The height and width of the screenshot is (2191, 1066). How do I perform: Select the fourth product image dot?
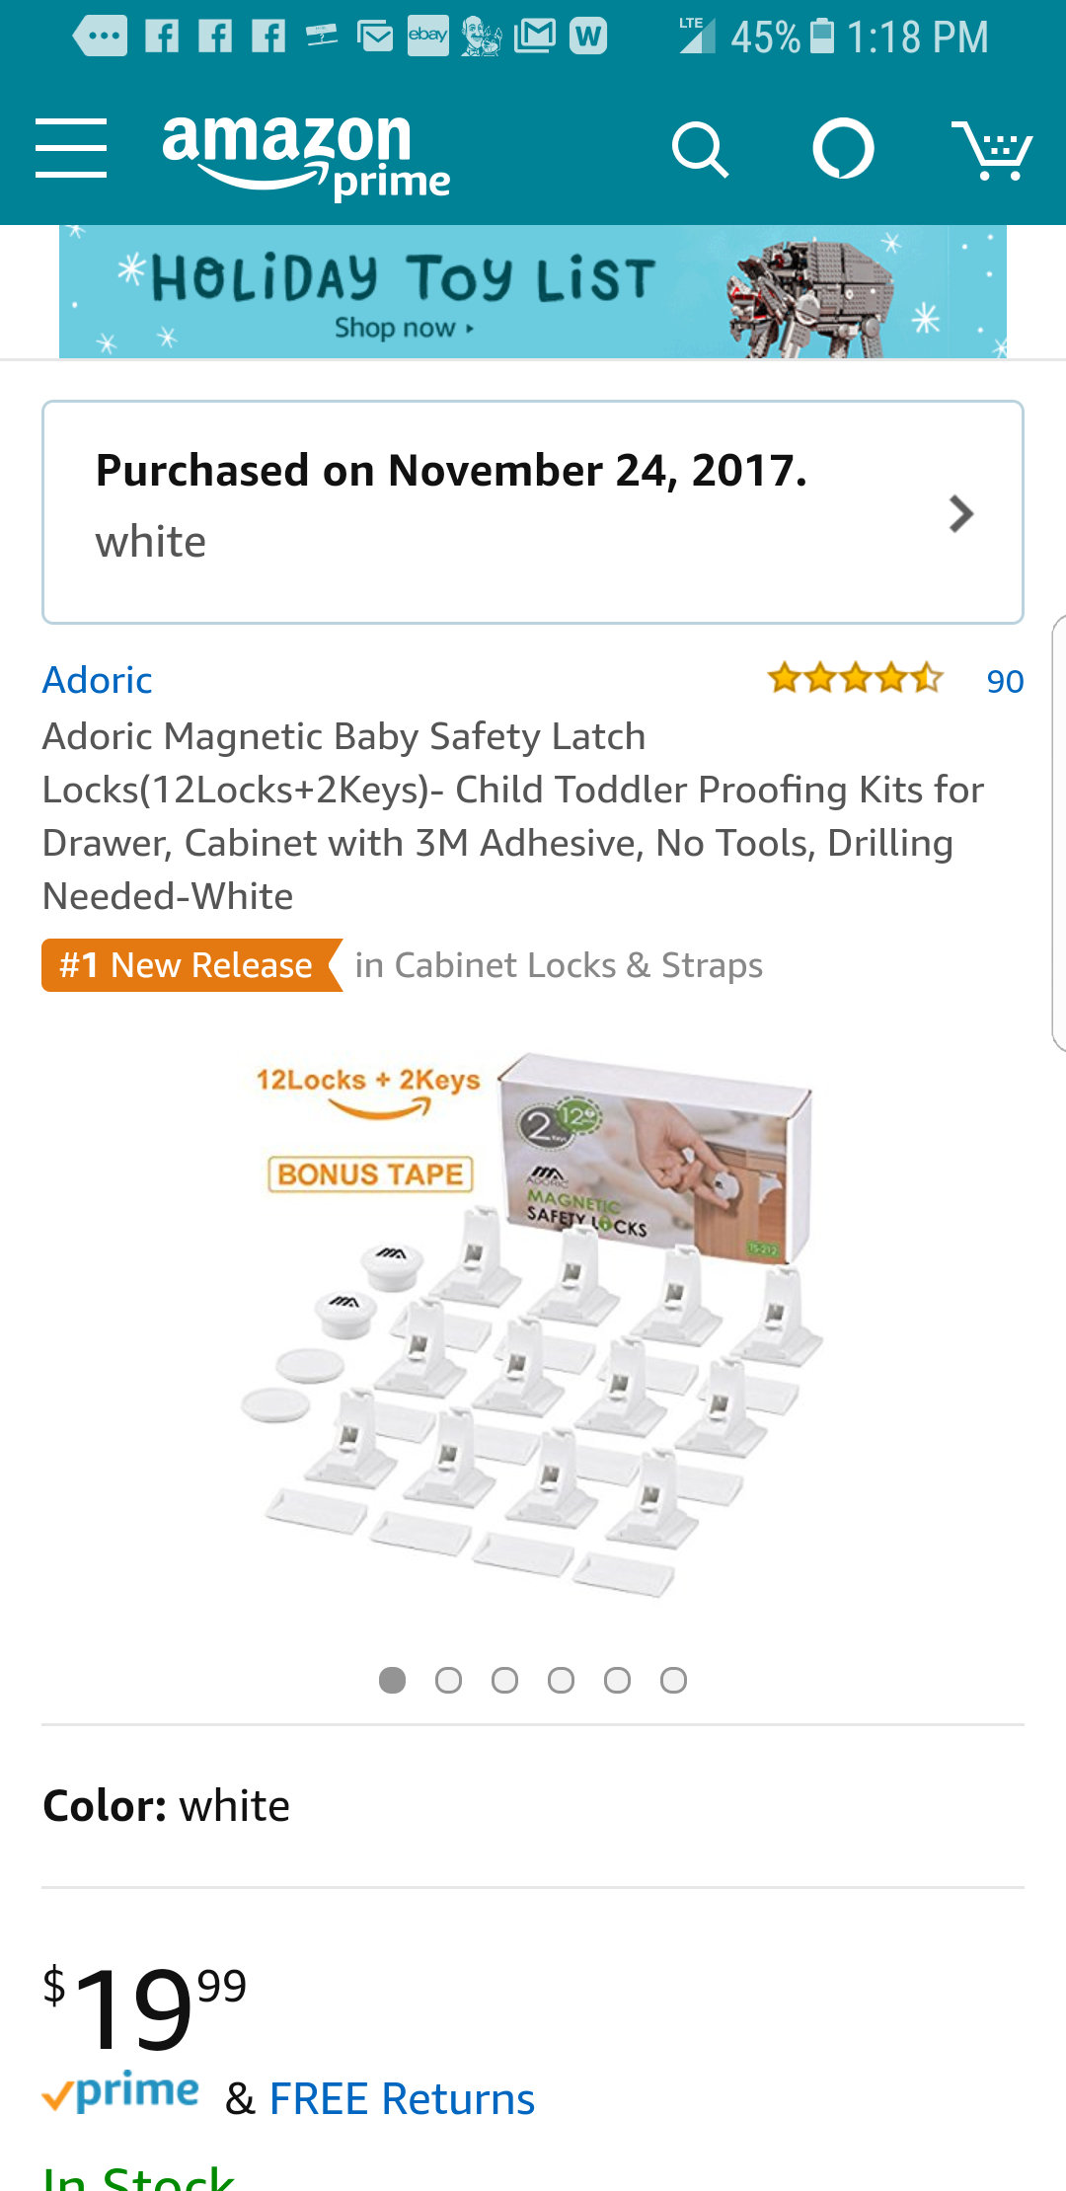(x=561, y=1680)
